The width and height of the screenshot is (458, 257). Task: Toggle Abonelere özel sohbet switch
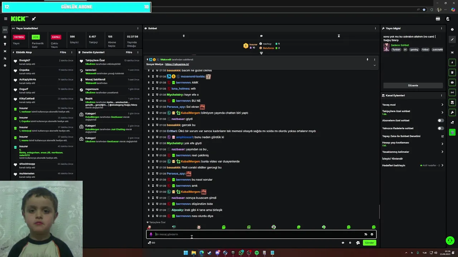(x=440, y=120)
